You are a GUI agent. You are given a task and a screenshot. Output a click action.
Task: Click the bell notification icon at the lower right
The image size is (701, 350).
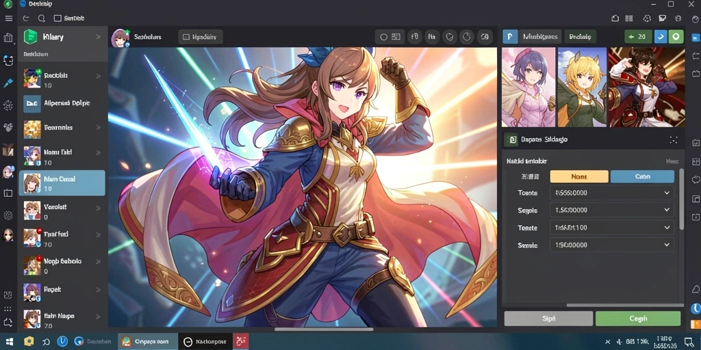[x=696, y=289]
